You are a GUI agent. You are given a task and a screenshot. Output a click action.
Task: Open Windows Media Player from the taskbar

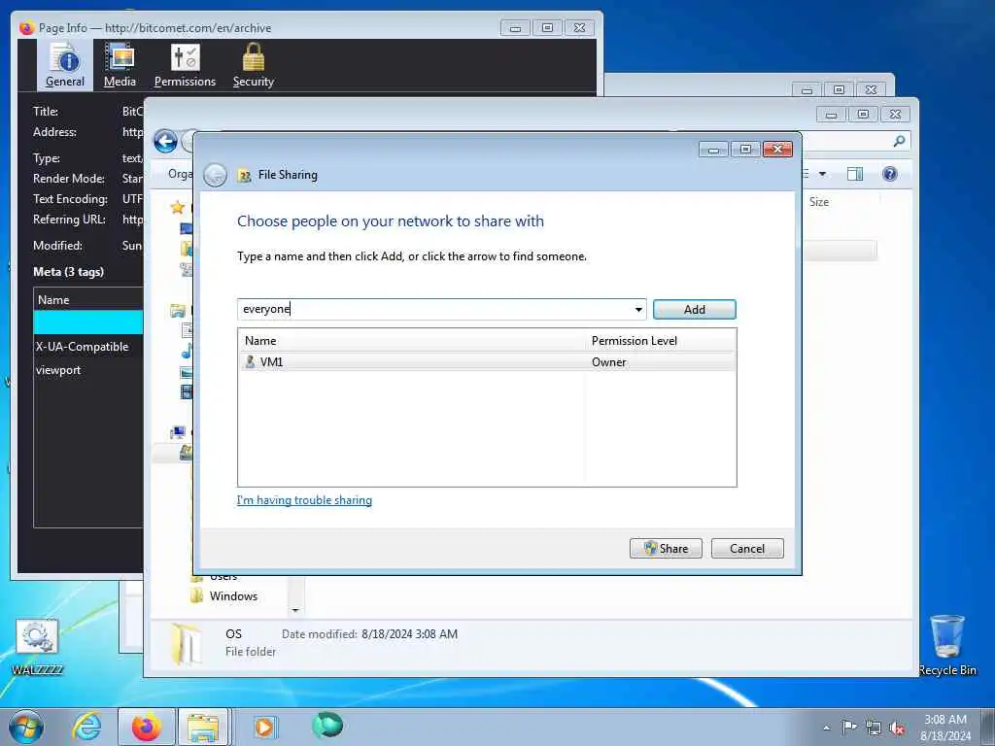[264, 727]
